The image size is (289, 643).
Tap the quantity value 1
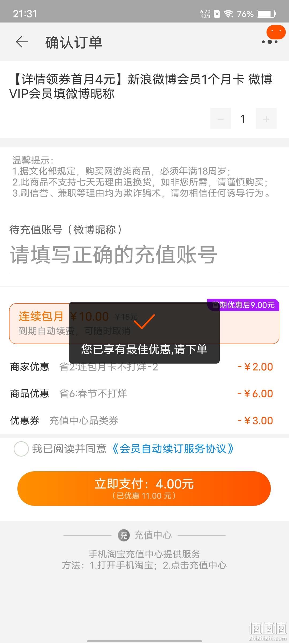(x=243, y=119)
